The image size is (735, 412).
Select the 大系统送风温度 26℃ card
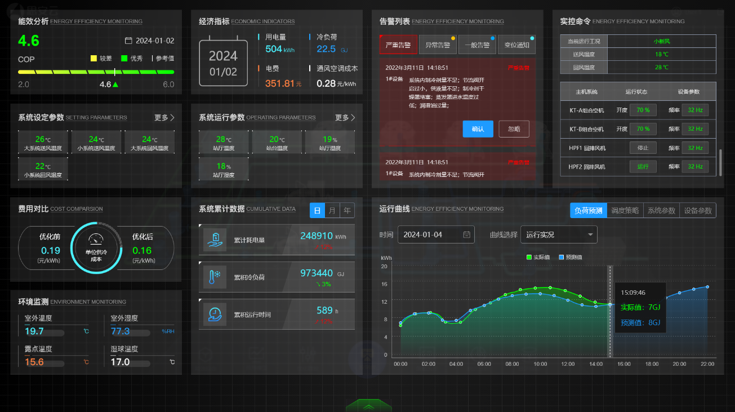point(43,142)
